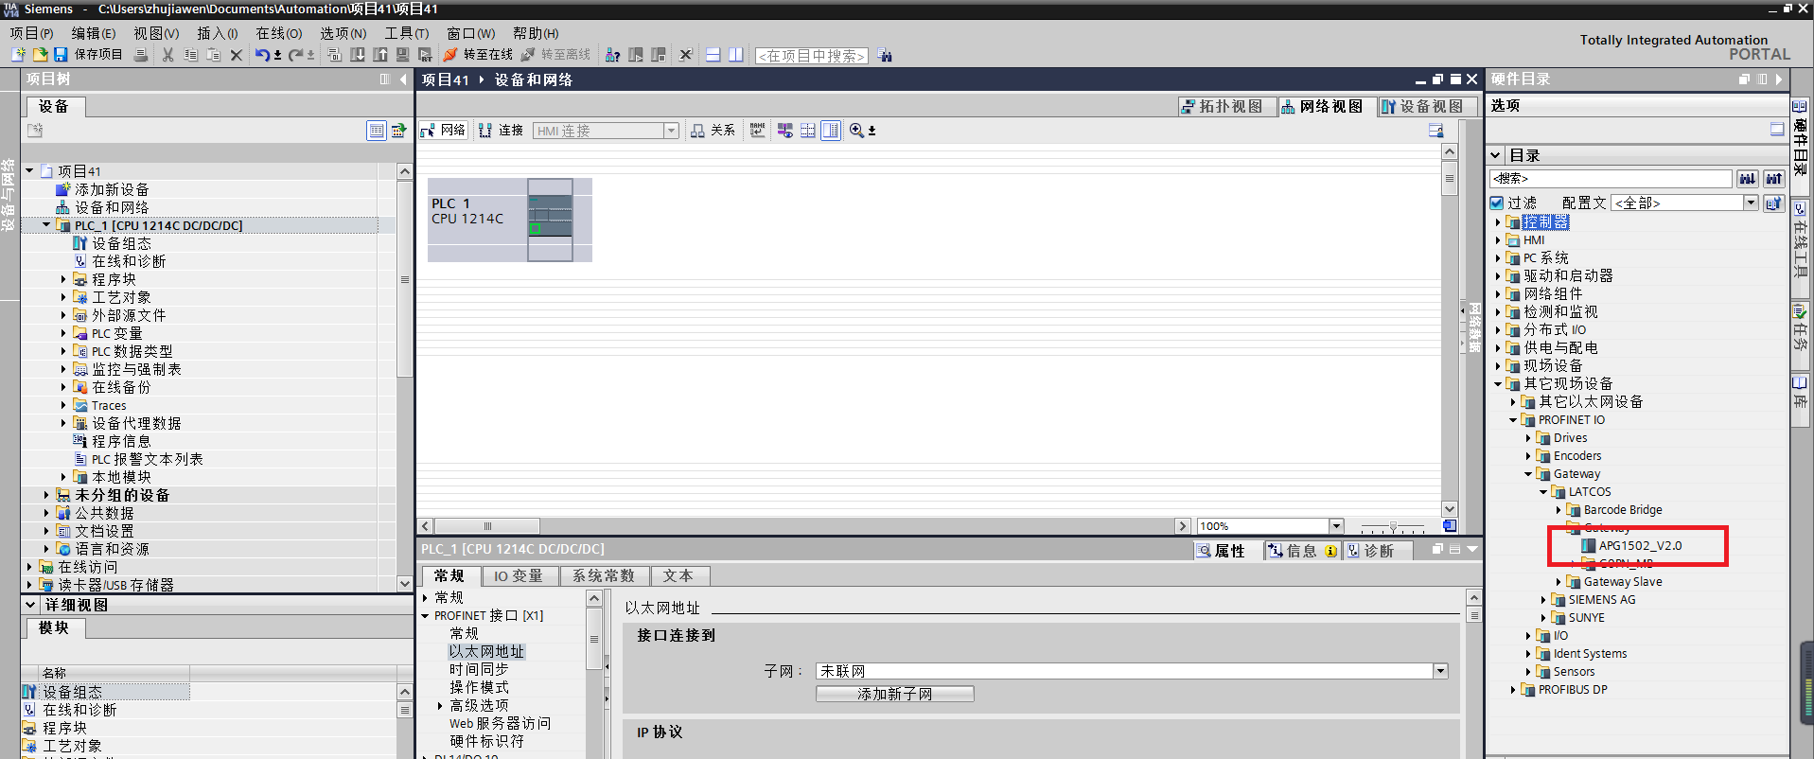Toggle split editor horizontally icon
Screen dimensions: 1814x759
713,55
